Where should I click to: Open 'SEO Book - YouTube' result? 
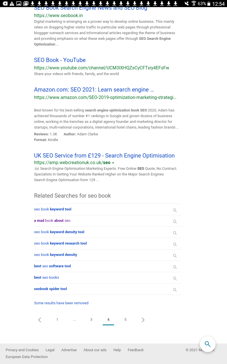pyautogui.click(x=60, y=60)
